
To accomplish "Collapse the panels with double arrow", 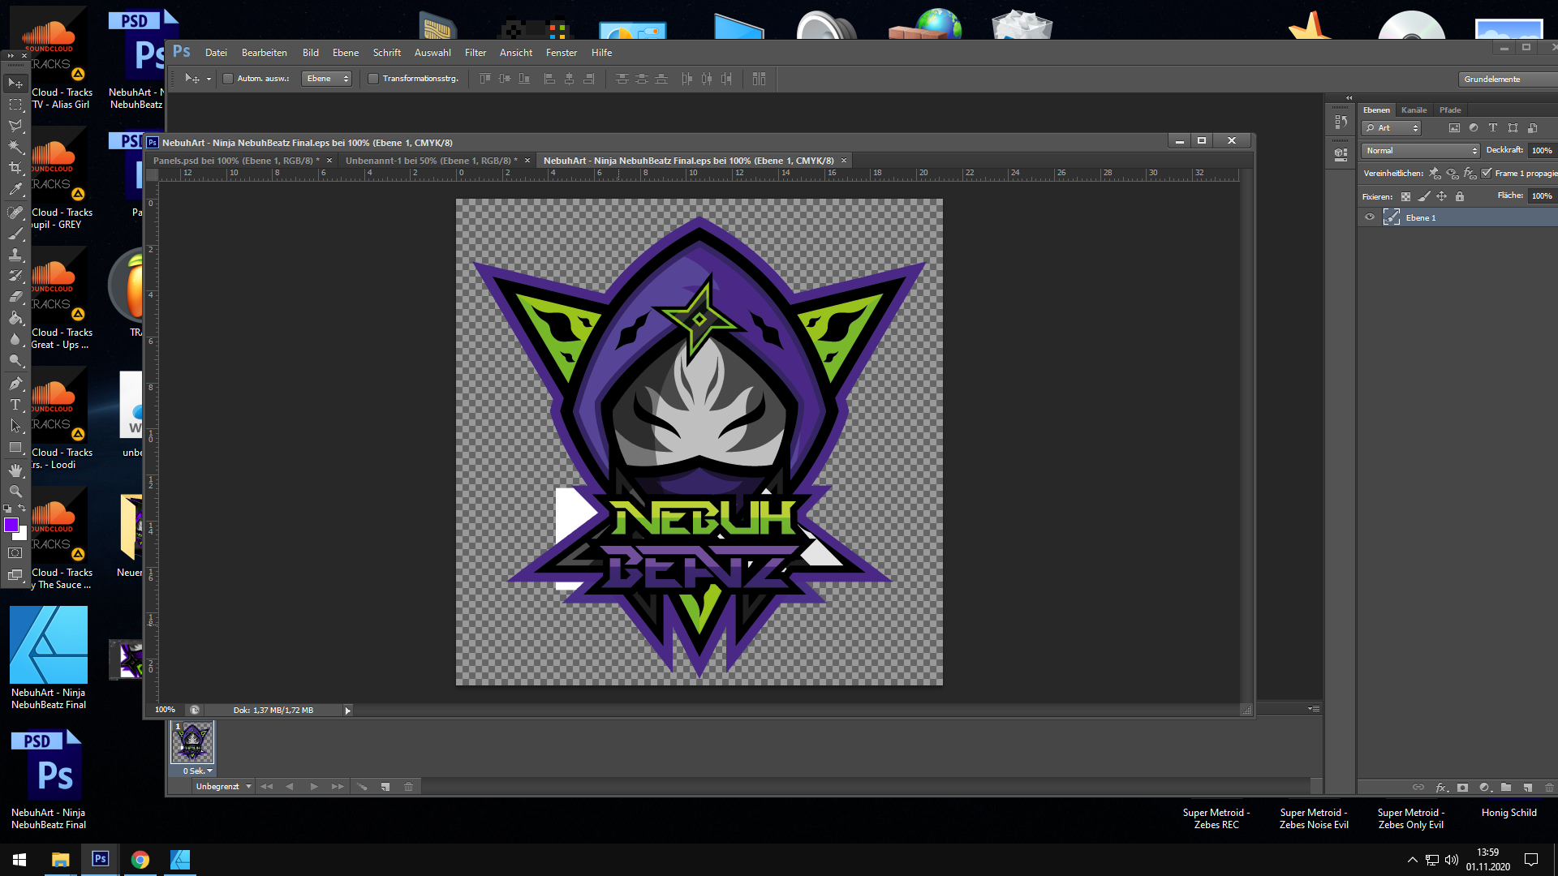I will point(1349,98).
